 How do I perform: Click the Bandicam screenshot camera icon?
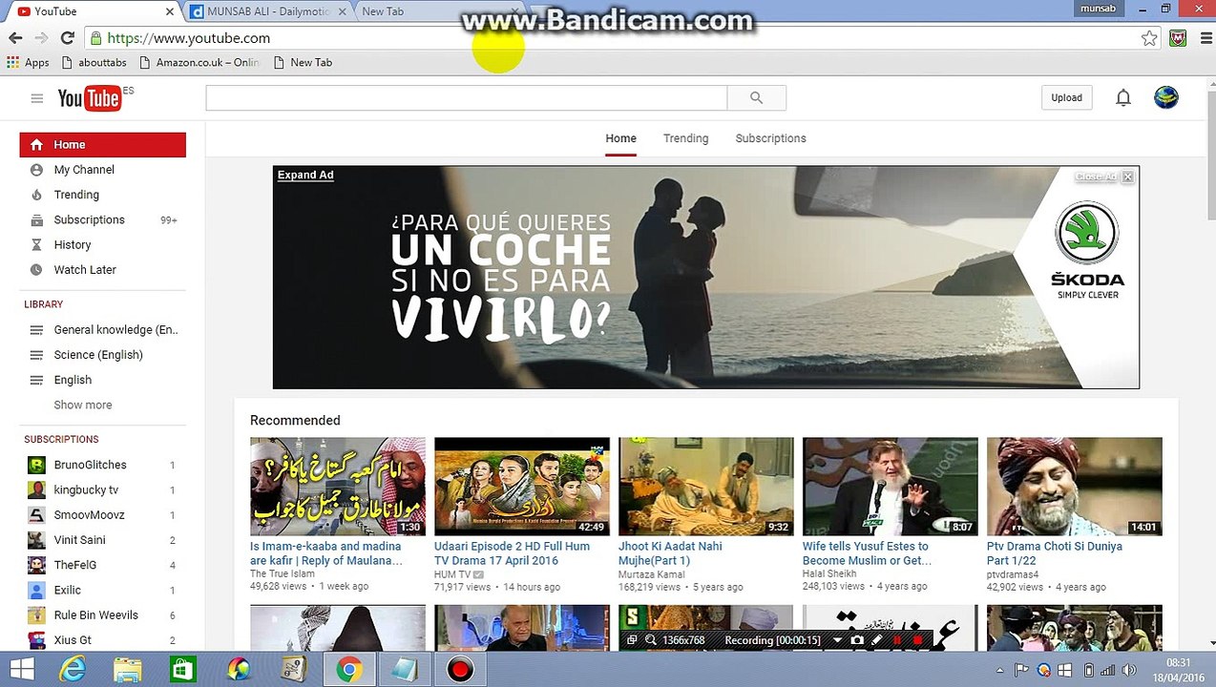tap(857, 640)
